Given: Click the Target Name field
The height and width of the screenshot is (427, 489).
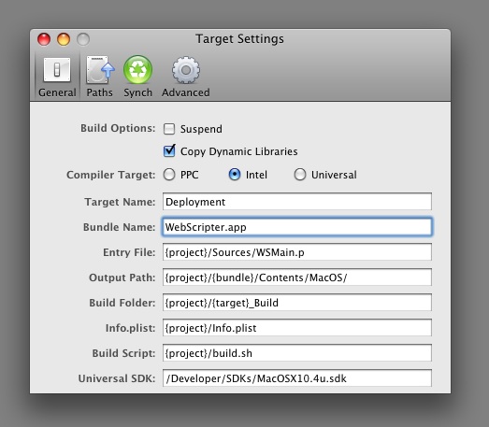Looking at the screenshot, I should click(x=297, y=202).
